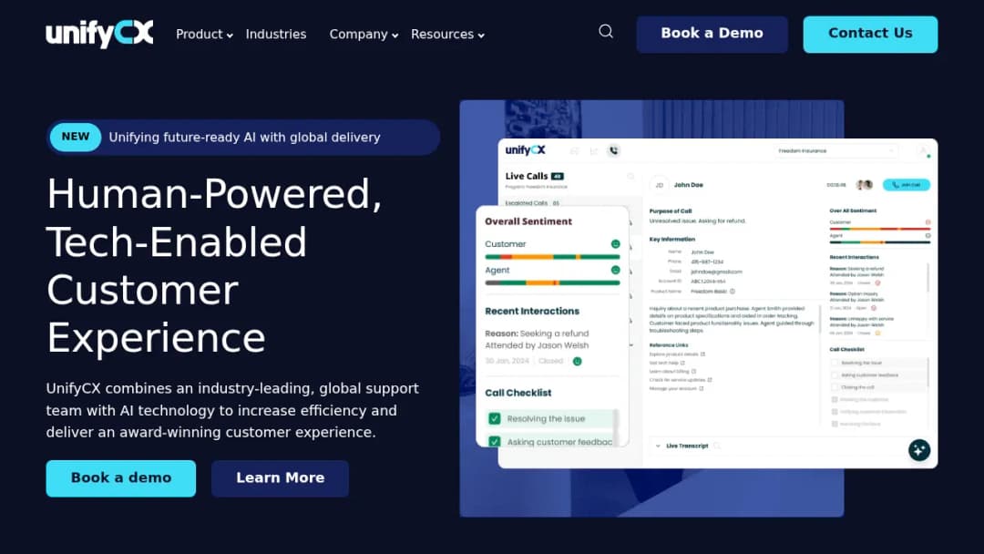Click the JD avatar next to John Doe
Viewport: 984px width, 554px height.
point(659,185)
